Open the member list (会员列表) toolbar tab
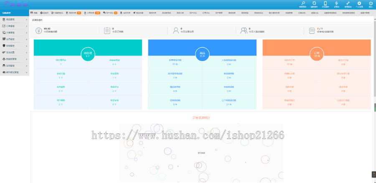Viewport: 376px width, 183px height. [125, 13]
